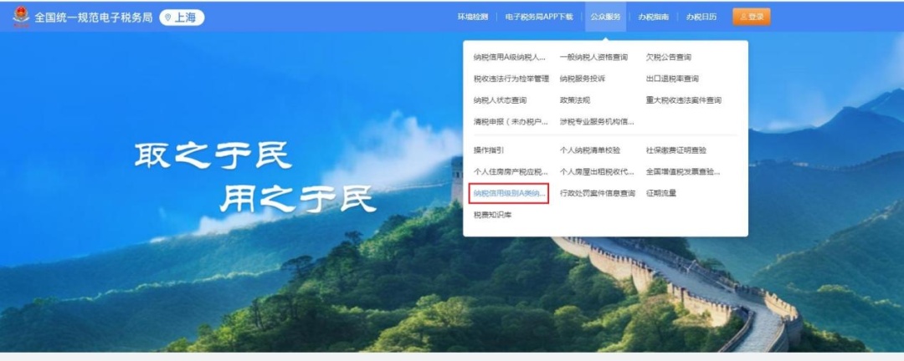Open the 欠税公告查询 link
Viewport: 904px width, 361px height.
pos(668,58)
